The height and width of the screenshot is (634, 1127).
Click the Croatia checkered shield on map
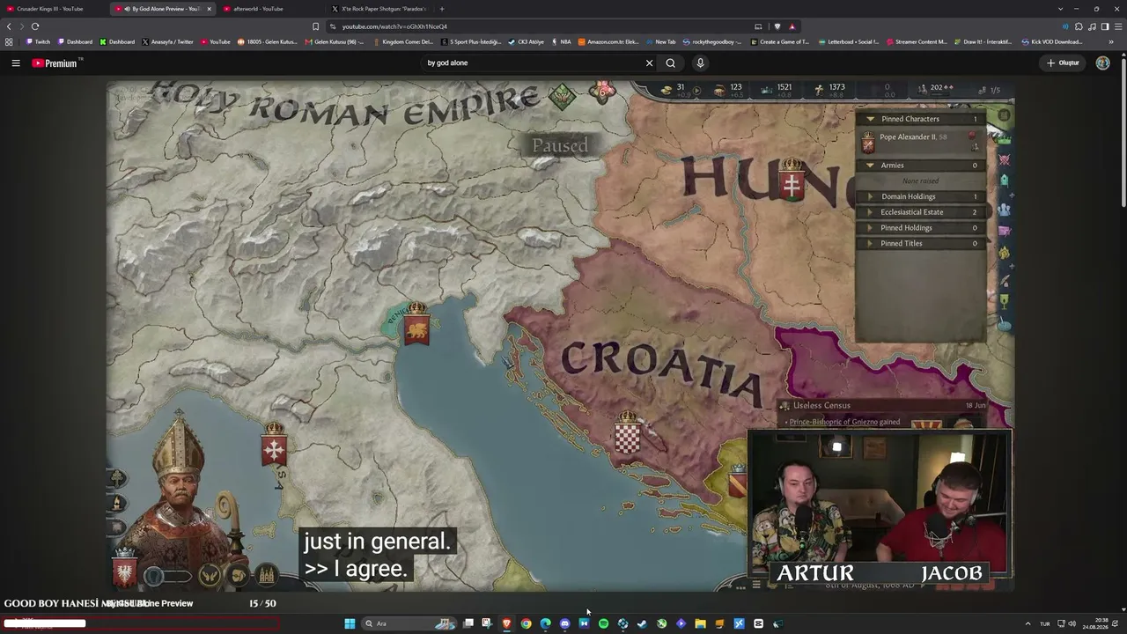tap(627, 434)
